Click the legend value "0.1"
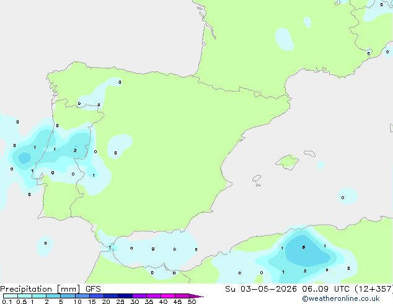This screenshot has width=393, height=304. click(7, 302)
